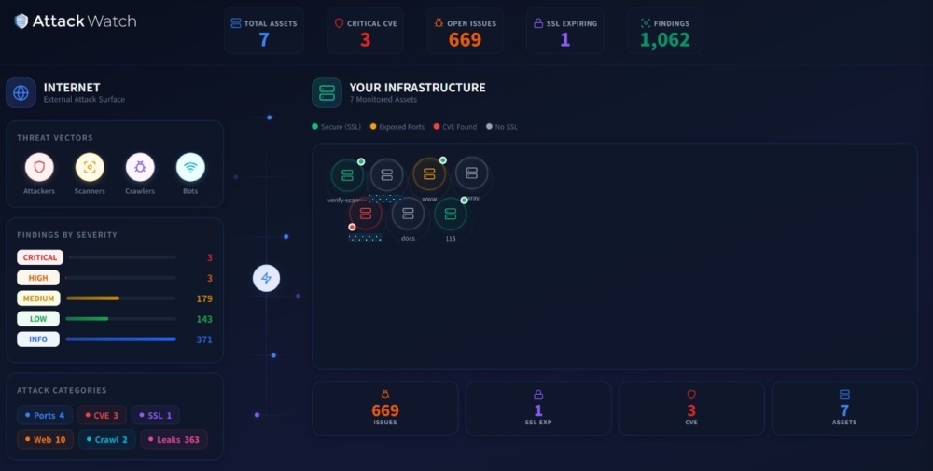The width and height of the screenshot is (933, 471).
Task: Select the Leaks 363 category chip
Action: (174, 439)
